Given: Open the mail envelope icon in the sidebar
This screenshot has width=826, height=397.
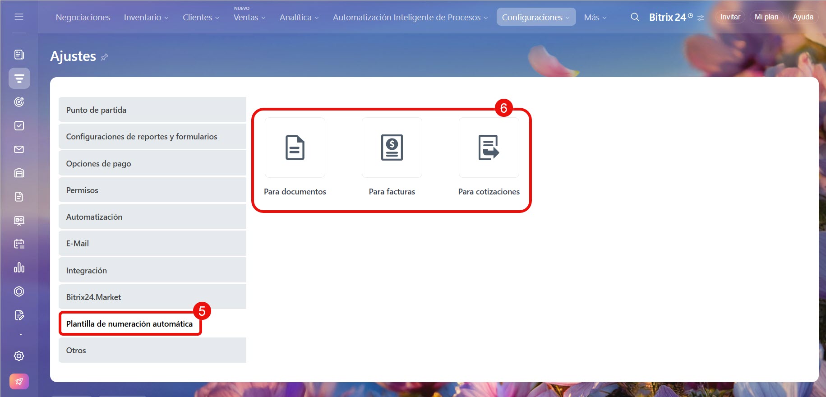Looking at the screenshot, I should pyautogui.click(x=19, y=149).
